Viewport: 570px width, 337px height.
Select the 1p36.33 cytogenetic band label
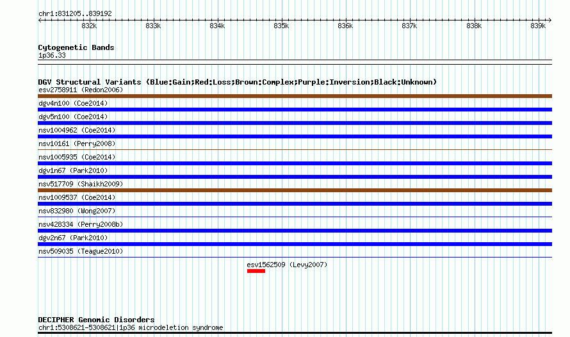click(52, 55)
